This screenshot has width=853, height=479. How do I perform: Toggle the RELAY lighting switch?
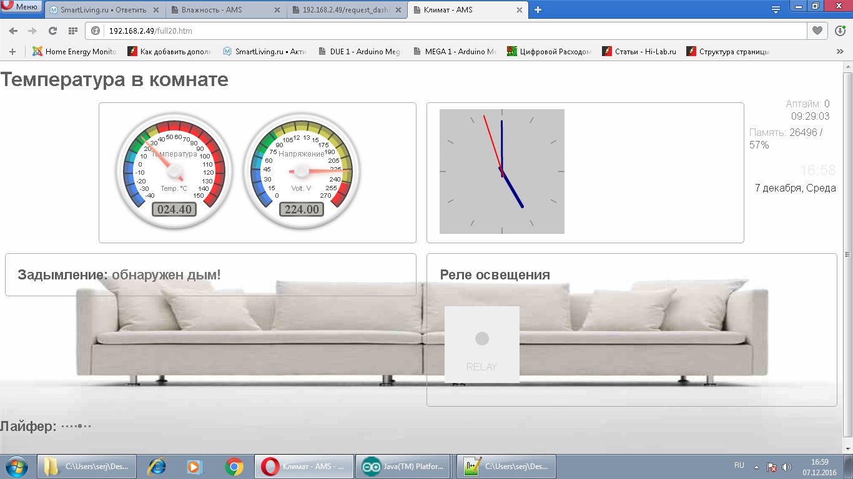click(482, 344)
